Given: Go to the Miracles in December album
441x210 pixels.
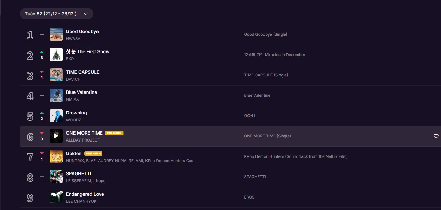Looking at the screenshot, I should click(274, 55).
